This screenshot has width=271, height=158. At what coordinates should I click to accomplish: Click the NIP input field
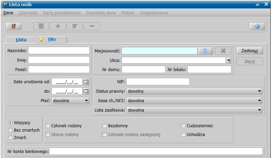coord(158,82)
